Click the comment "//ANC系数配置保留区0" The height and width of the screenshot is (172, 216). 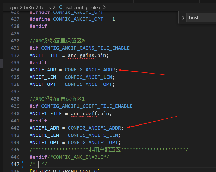tap(57, 41)
